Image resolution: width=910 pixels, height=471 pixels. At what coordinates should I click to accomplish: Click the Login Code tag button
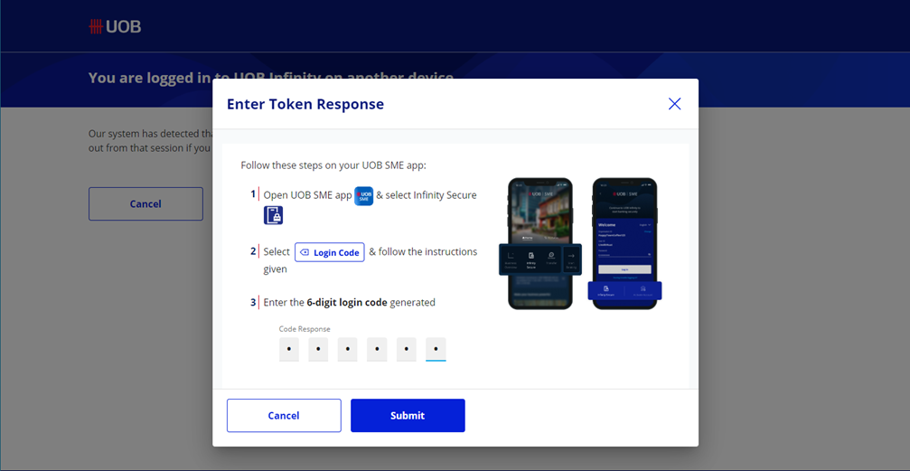click(330, 252)
